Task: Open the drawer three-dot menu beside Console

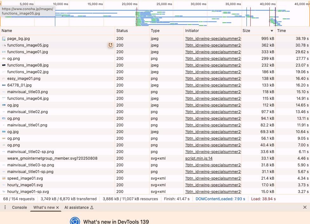Action: (5, 208)
